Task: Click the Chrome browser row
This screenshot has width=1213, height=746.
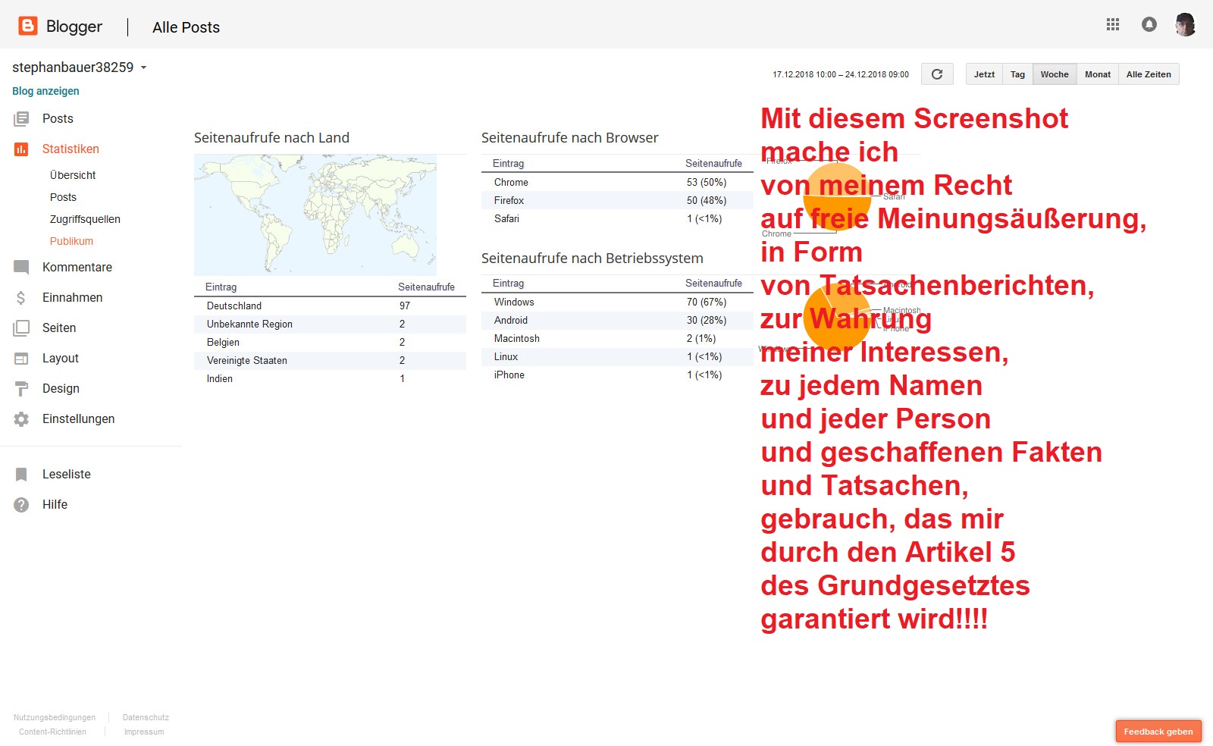Action: pos(617,182)
